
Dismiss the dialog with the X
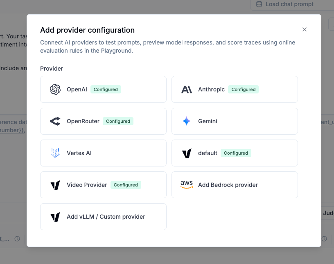pos(305,29)
